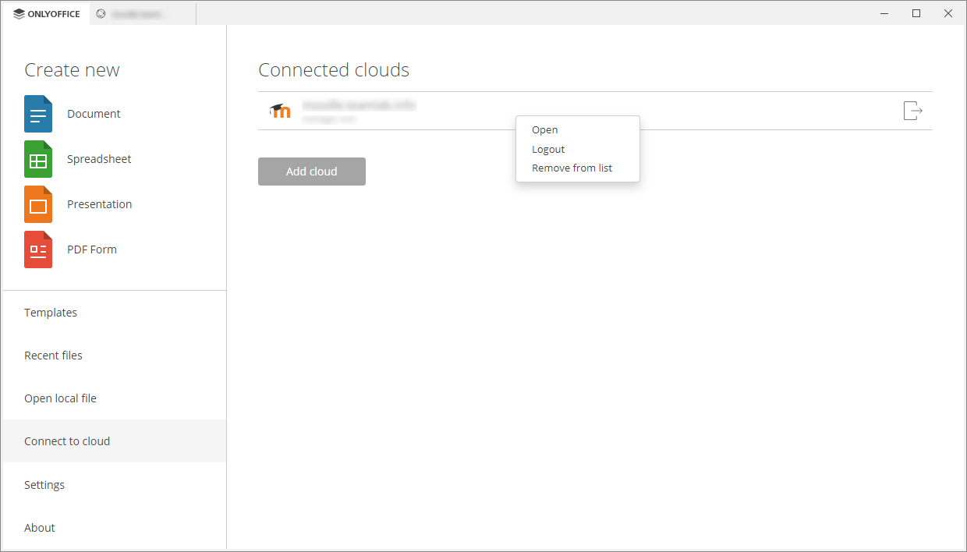This screenshot has width=967, height=552.
Task: Select the new Spreadsheet icon
Action: 37,158
